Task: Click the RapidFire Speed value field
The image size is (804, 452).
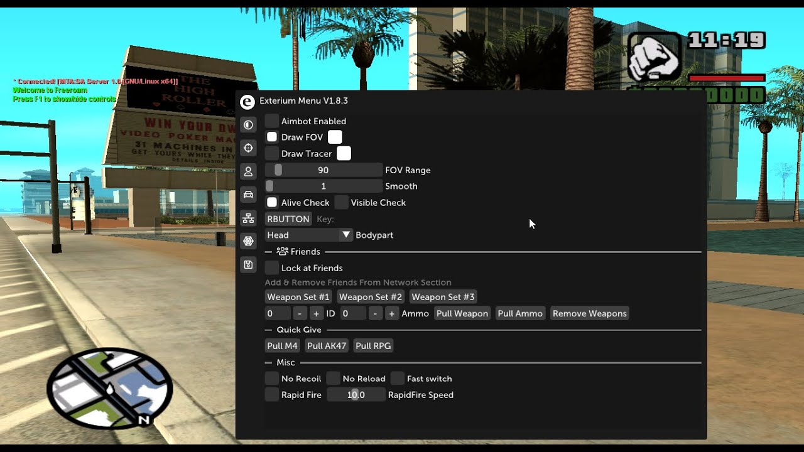Action: [356, 394]
